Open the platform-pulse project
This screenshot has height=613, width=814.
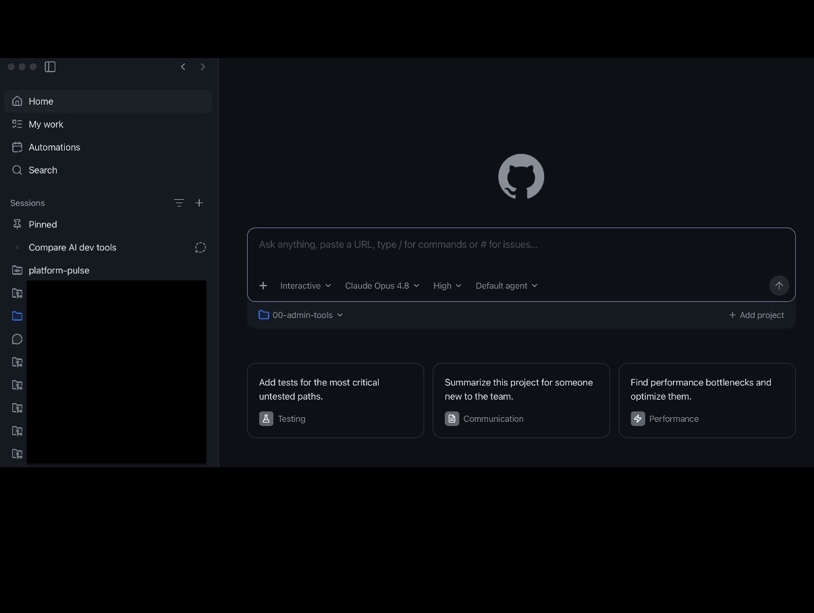click(x=108, y=270)
